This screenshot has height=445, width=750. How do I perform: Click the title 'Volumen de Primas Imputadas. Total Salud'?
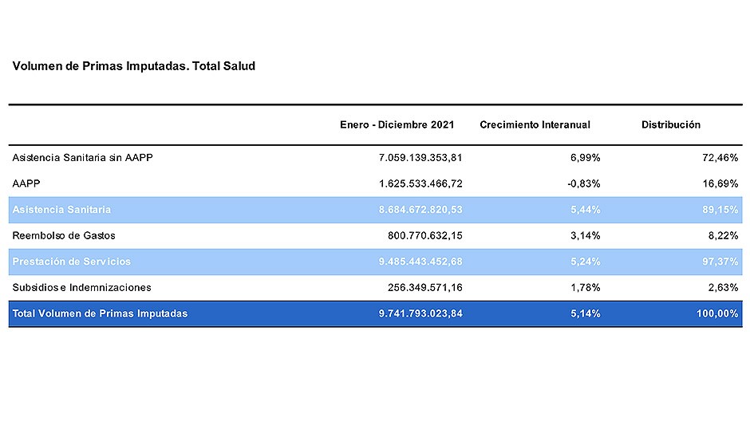pos(134,66)
